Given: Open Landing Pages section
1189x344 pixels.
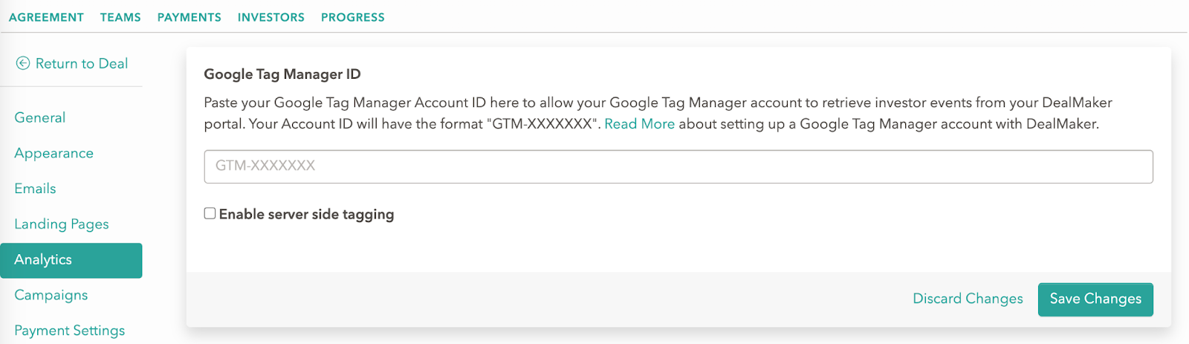Looking at the screenshot, I should click(x=62, y=224).
